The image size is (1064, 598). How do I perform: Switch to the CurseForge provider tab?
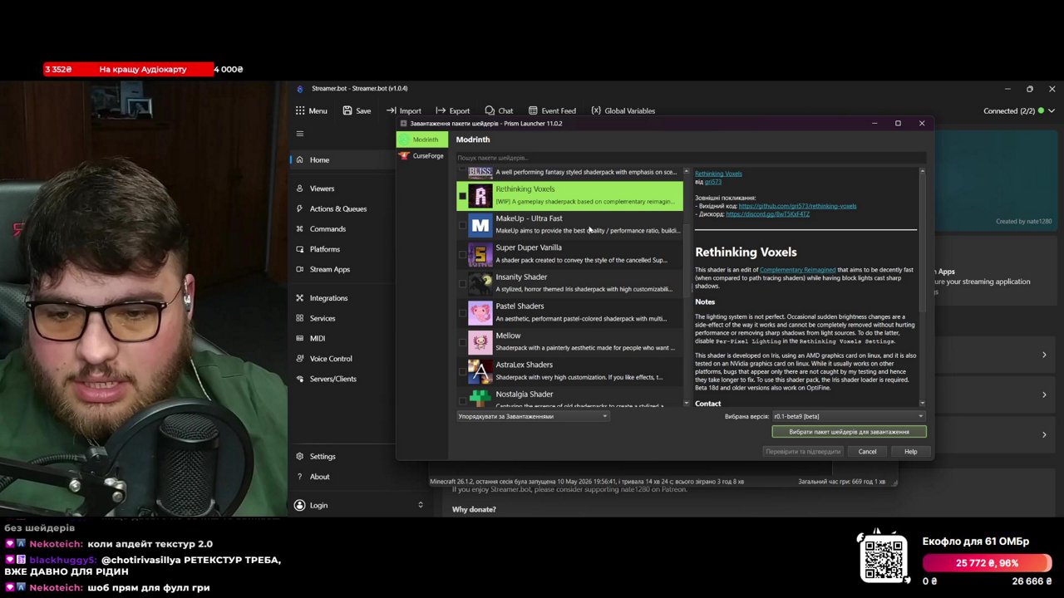422,155
